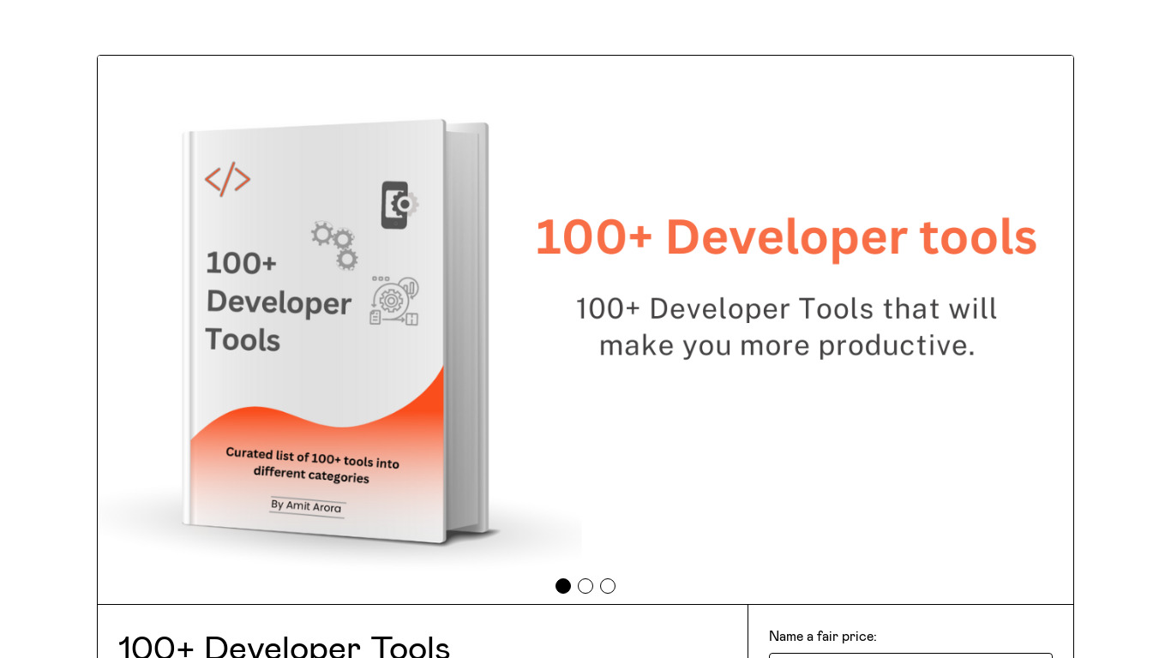Select the first carousel dot indicator
Screen dimensions: 1171x658
click(563, 586)
